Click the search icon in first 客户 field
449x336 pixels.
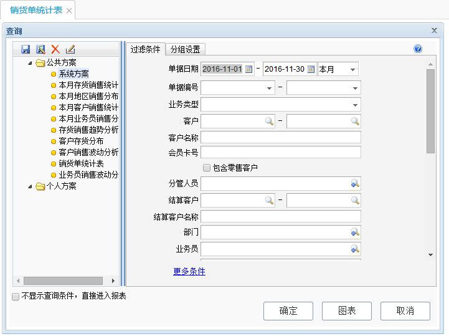click(x=269, y=121)
